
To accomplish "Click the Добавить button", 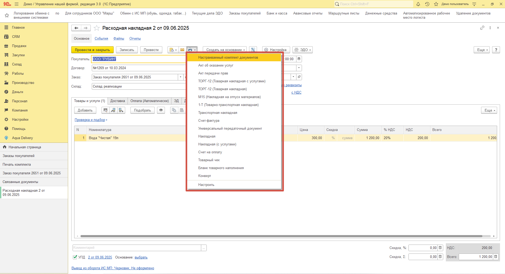I will click(85, 110).
